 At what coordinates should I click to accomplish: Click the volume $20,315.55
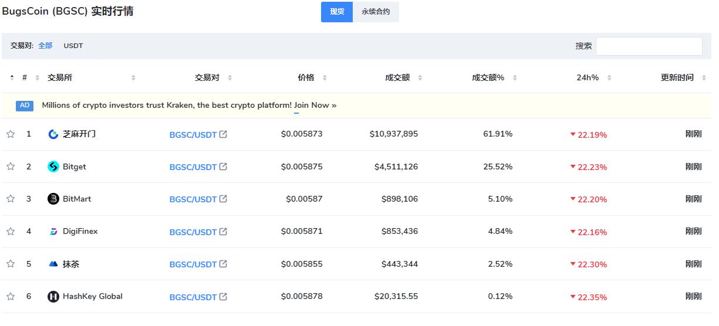(396, 296)
